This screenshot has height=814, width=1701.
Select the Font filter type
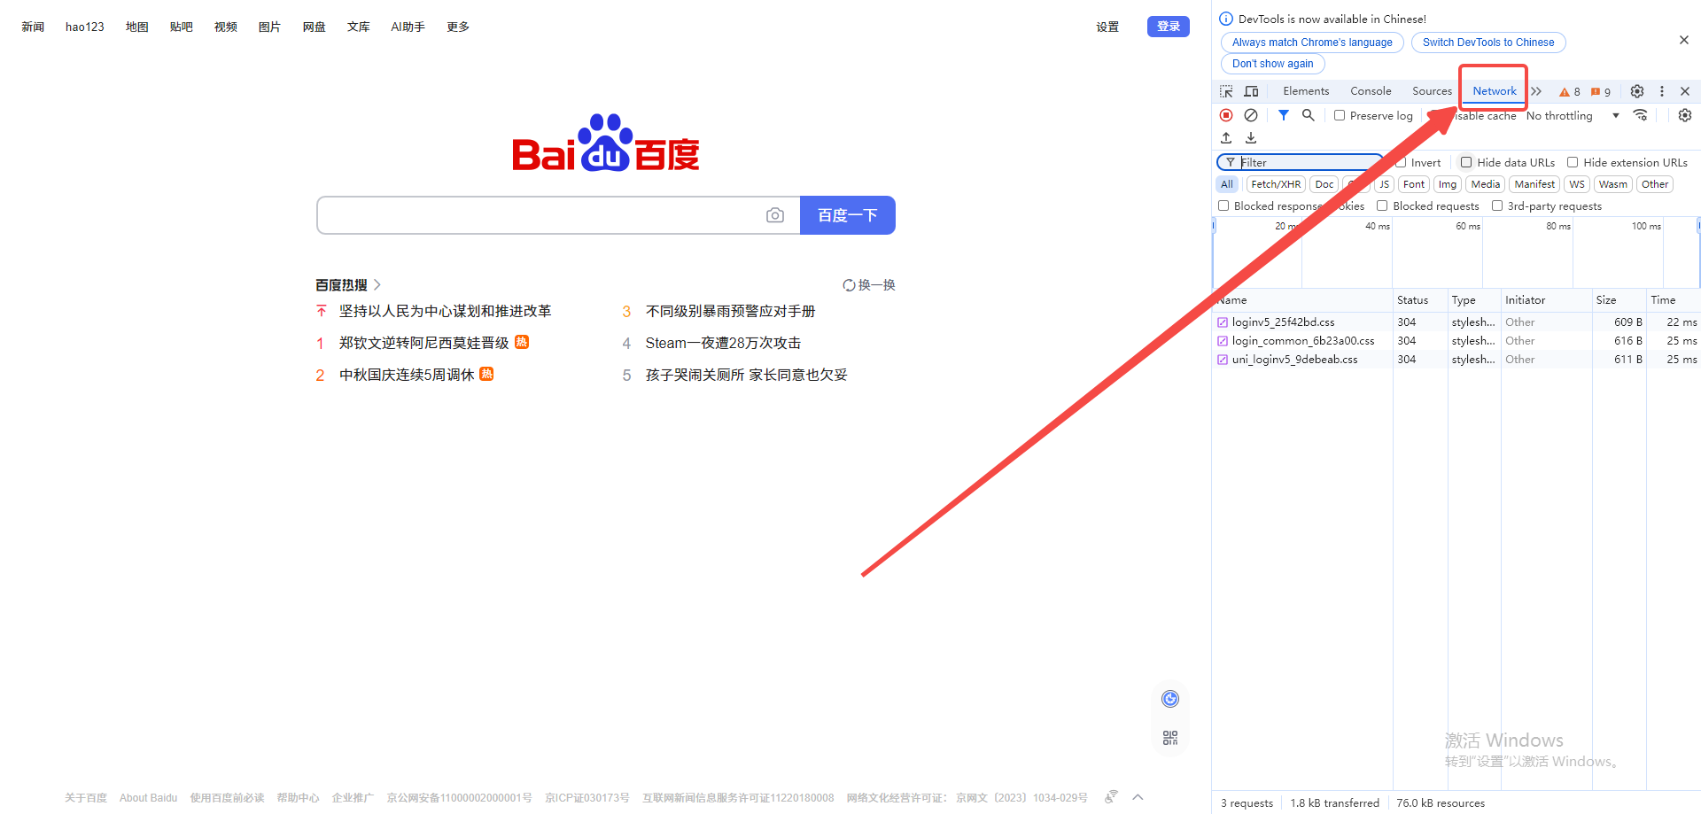click(1414, 184)
